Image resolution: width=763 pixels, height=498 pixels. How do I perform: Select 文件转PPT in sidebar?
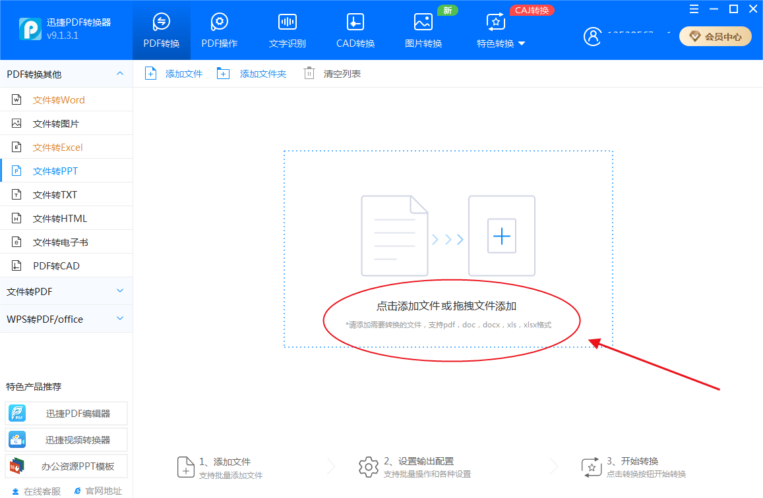67,171
